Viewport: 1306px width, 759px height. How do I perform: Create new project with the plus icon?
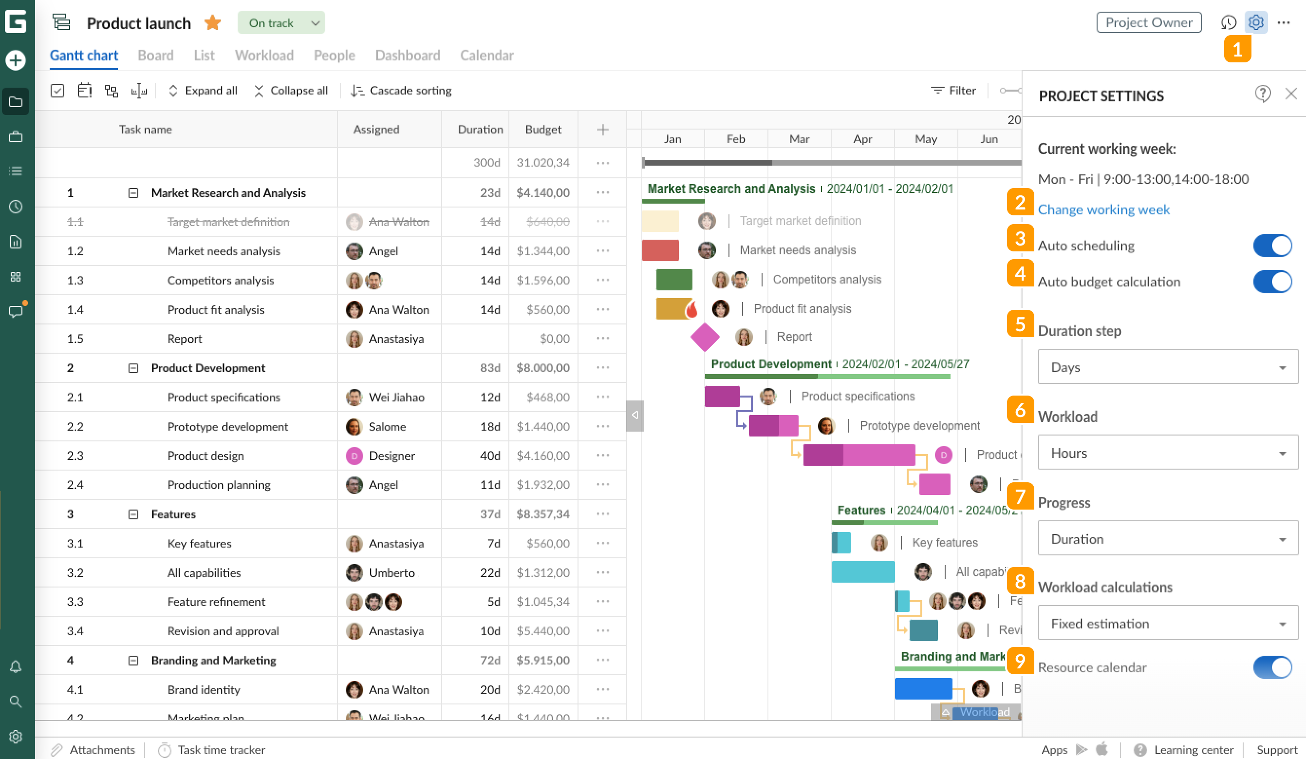tap(16, 60)
